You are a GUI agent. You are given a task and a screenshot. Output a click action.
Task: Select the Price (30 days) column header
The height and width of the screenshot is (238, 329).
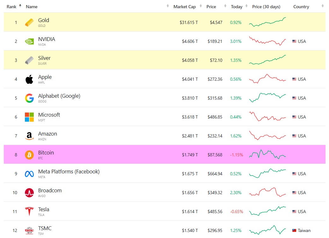pos(267,6)
